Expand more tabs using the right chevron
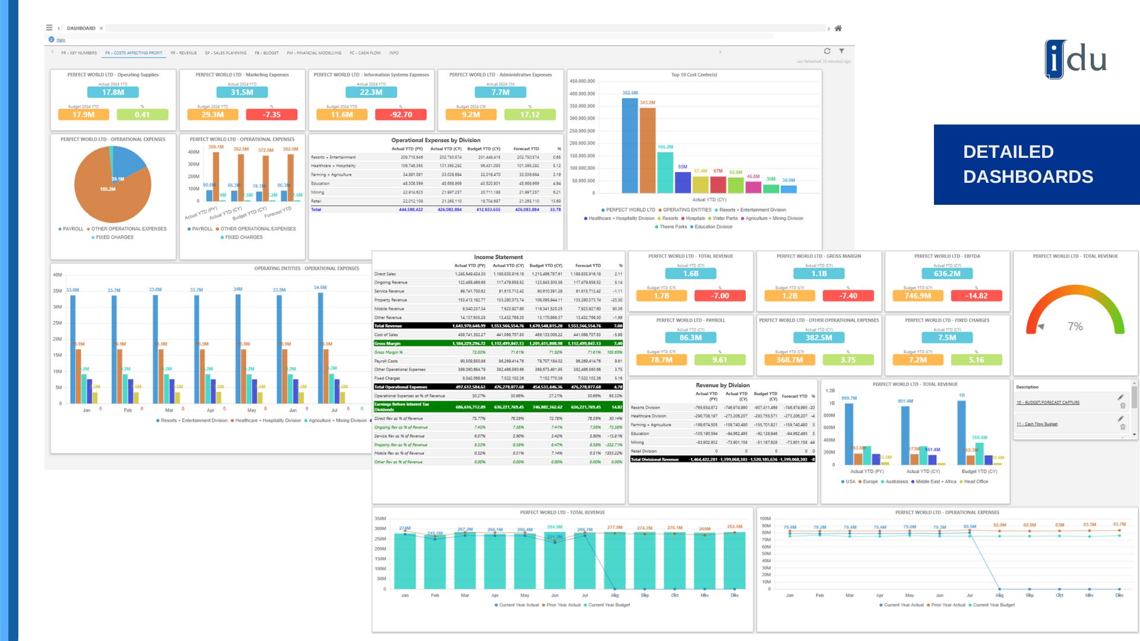 (x=720, y=52)
